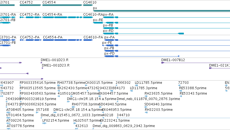Image resolution: width=230 pixels, height=130 pixels.
Task: Click the CG4610 gene label
Action: (x=90, y=2)
